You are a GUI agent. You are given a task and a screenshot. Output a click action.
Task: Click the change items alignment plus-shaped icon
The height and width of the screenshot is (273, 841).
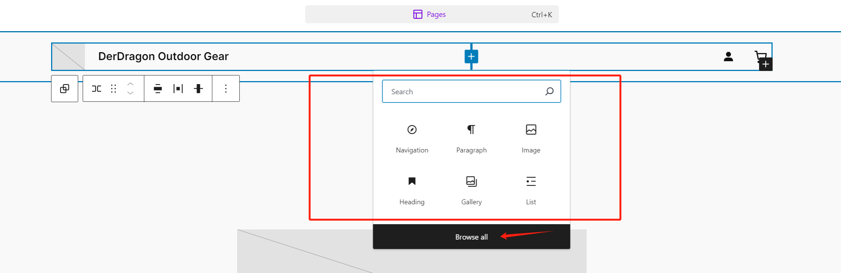198,89
